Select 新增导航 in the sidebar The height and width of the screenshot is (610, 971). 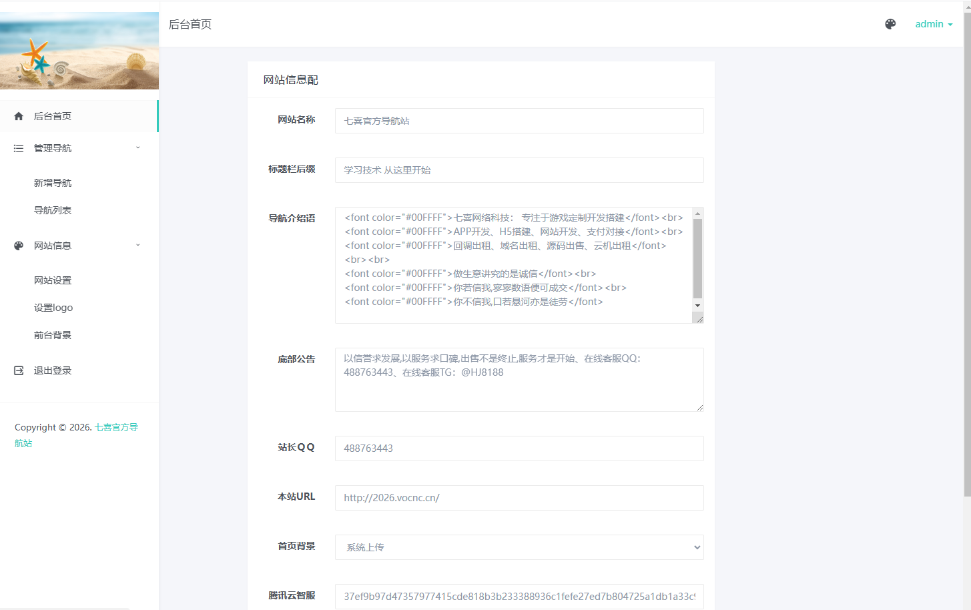pos(53,182)
